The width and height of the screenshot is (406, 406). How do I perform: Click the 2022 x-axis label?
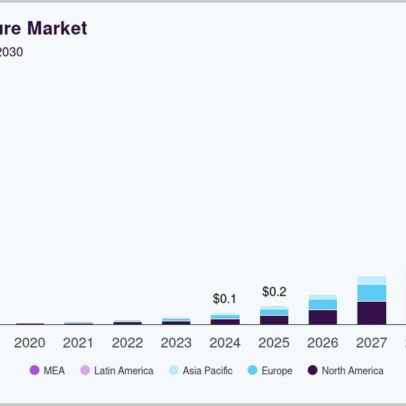(x=127, y=343)
